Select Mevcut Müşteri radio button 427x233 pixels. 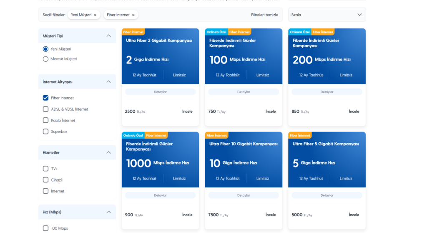(x=46, y=59)
